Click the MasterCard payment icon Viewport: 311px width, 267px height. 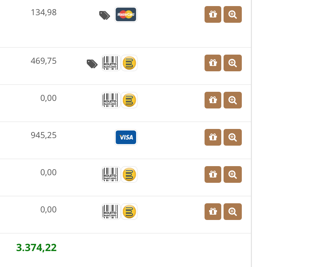[126, 14]
